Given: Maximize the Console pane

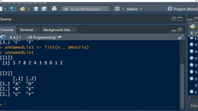Looking at the screenshot, I should coord(180,30).
